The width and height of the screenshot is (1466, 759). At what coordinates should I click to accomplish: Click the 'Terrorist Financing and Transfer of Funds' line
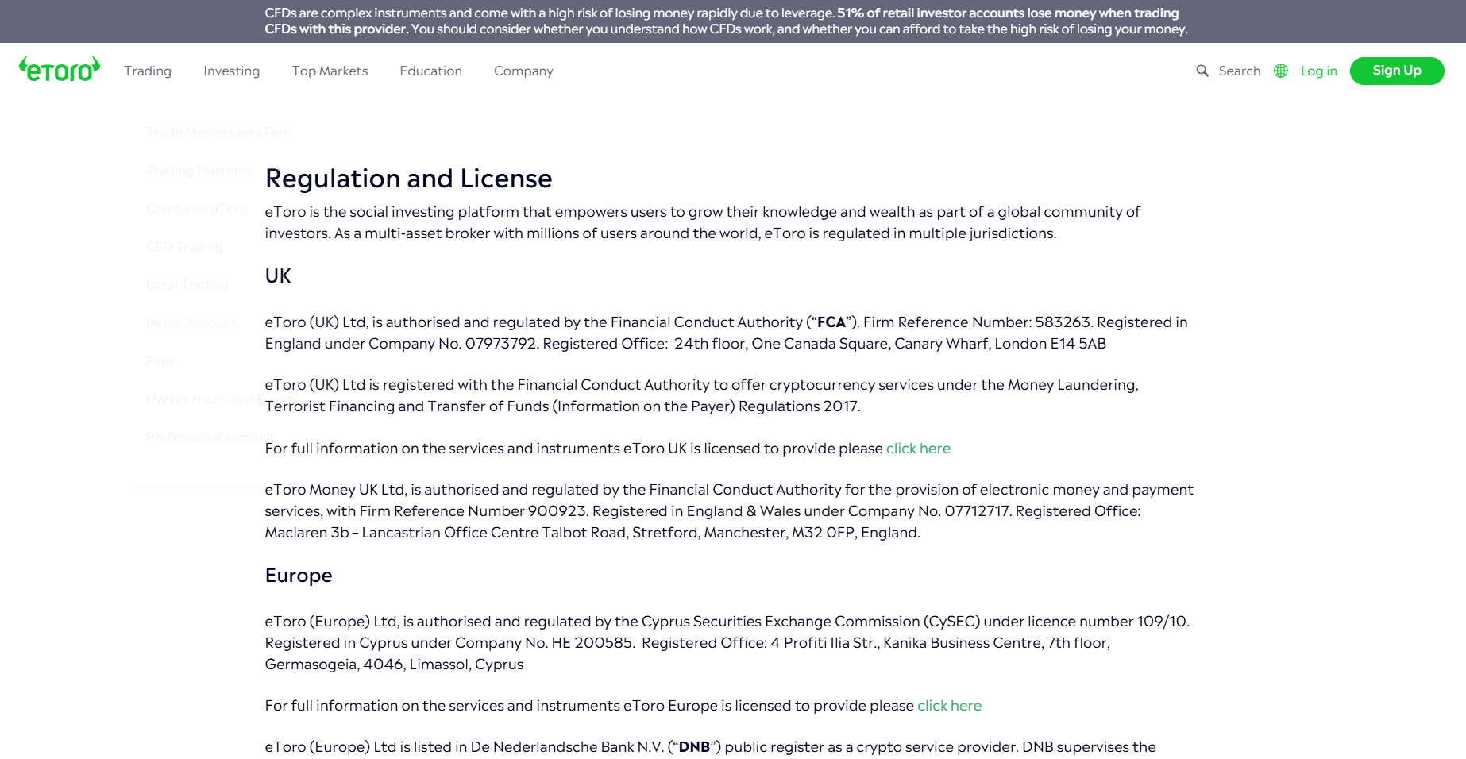(x=562, y=406)
